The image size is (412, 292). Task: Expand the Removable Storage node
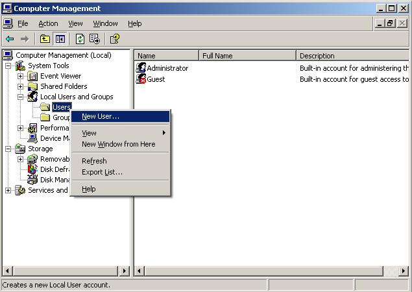coord(20,159)
